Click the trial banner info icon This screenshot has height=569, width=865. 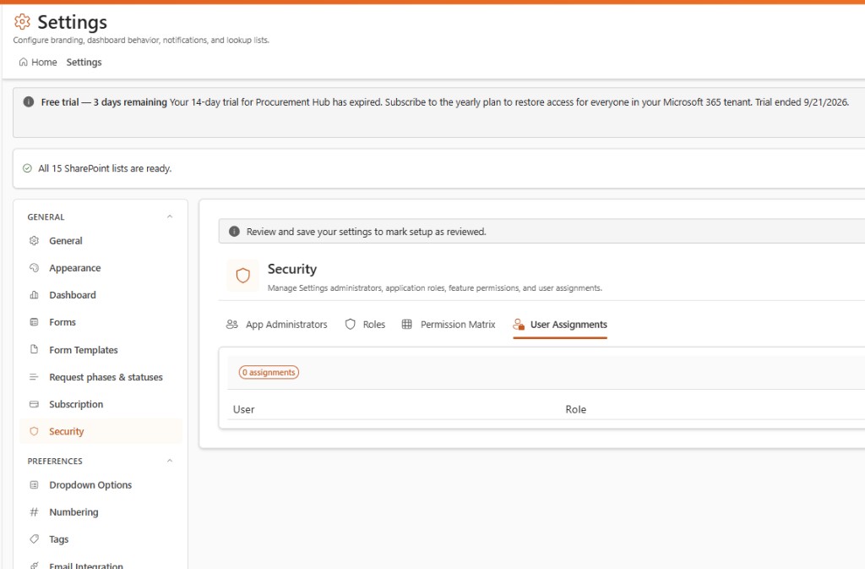pos(29,101)
